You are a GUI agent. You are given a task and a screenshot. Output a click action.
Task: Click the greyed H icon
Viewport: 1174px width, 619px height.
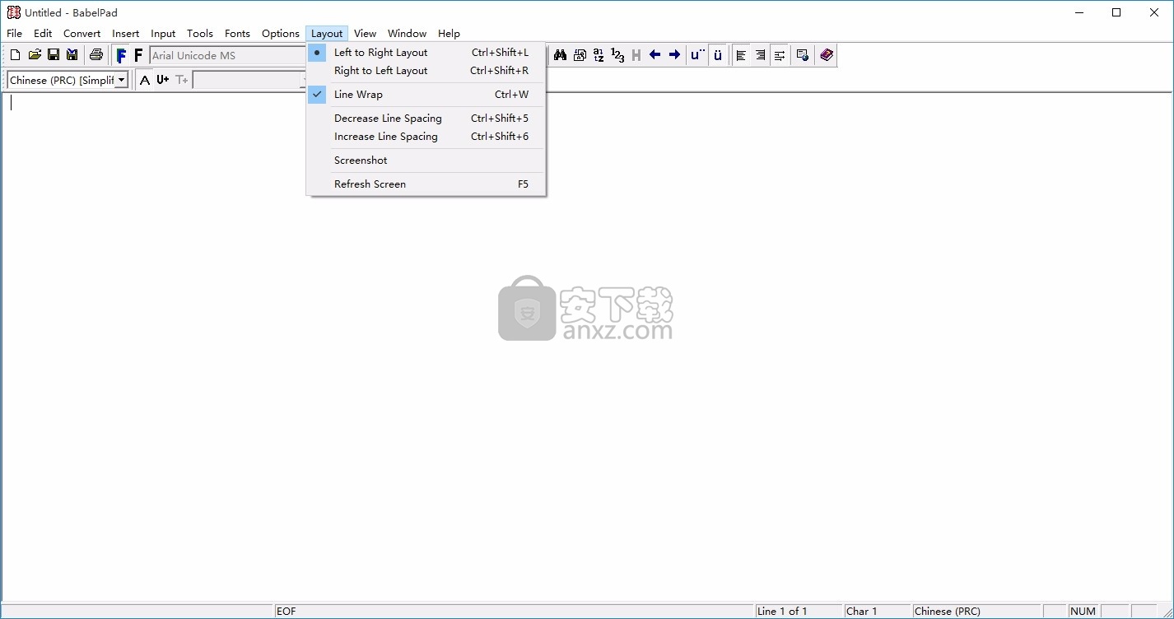pyautogui.click(x=636, y=55)
